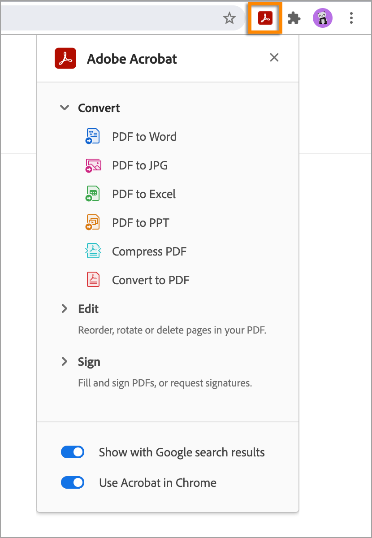The image size is (372, 538).
Task: Click the Chrome Extensions puzzle piece icon
Action: pos(294,18)
